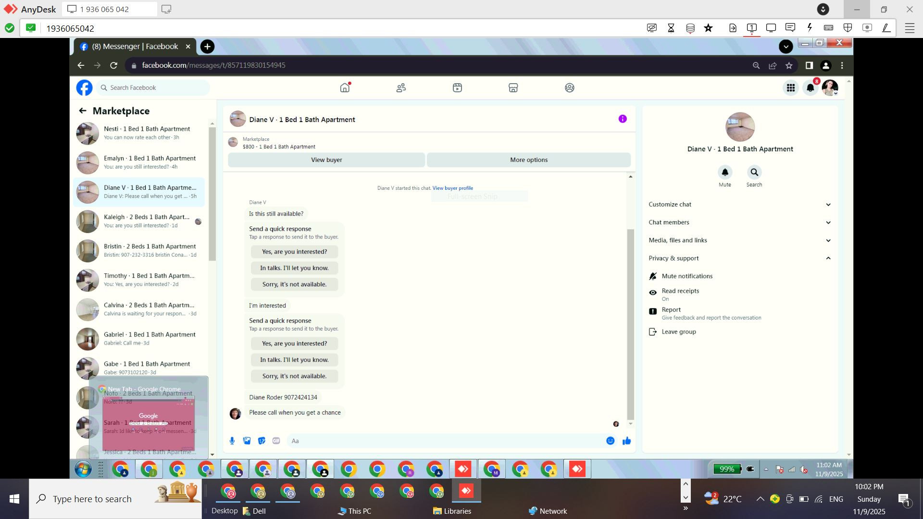923x519 pixels.
Task: Follow the View buyer profile link
Action: [x=452, y=188]
